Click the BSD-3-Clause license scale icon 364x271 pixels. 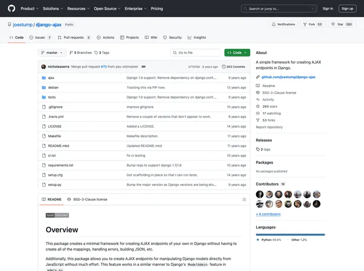pos(258,93)
